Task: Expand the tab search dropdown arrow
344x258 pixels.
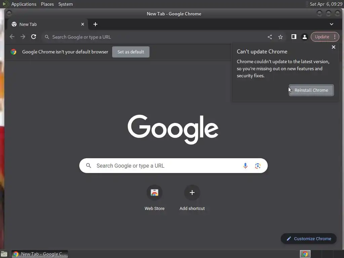Action: pos(332,24)
